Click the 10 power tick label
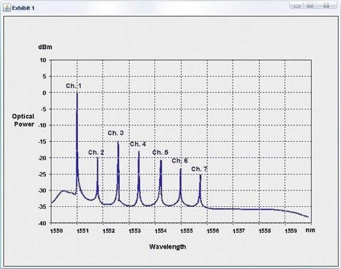Viewport: 341px width, 269px height. [43, 60]
